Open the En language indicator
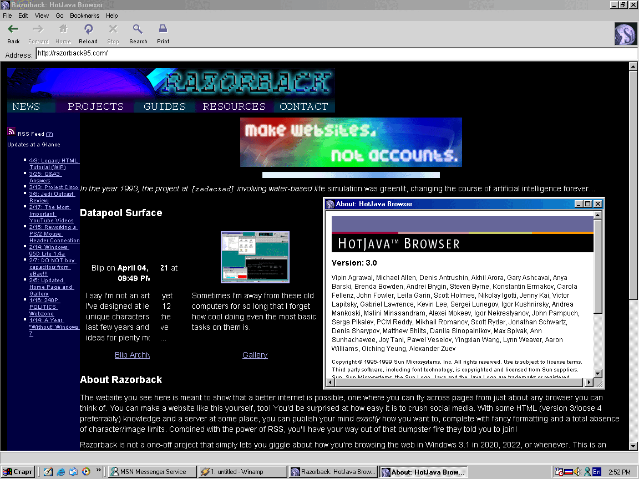The height and width of the screenshot is (479, 639). click(597, 472)
